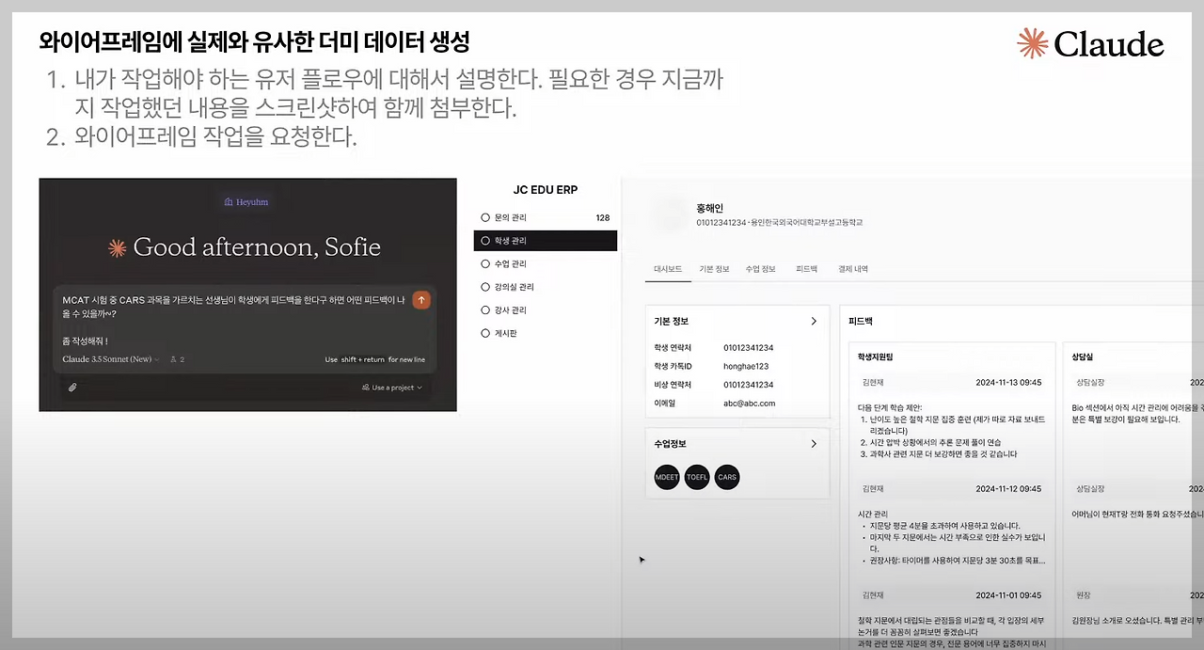Expand the 기본 정보 card chevron
Screen dimensions: 1204x650
tap(814, 321)
